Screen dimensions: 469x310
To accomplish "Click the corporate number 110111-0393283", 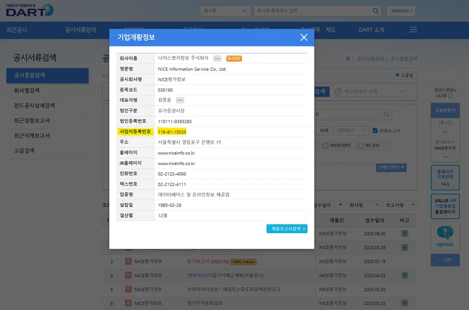I will tap(174, 122).
